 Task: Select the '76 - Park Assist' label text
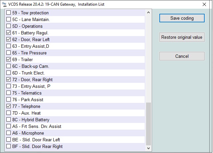(x=28, y=100)
